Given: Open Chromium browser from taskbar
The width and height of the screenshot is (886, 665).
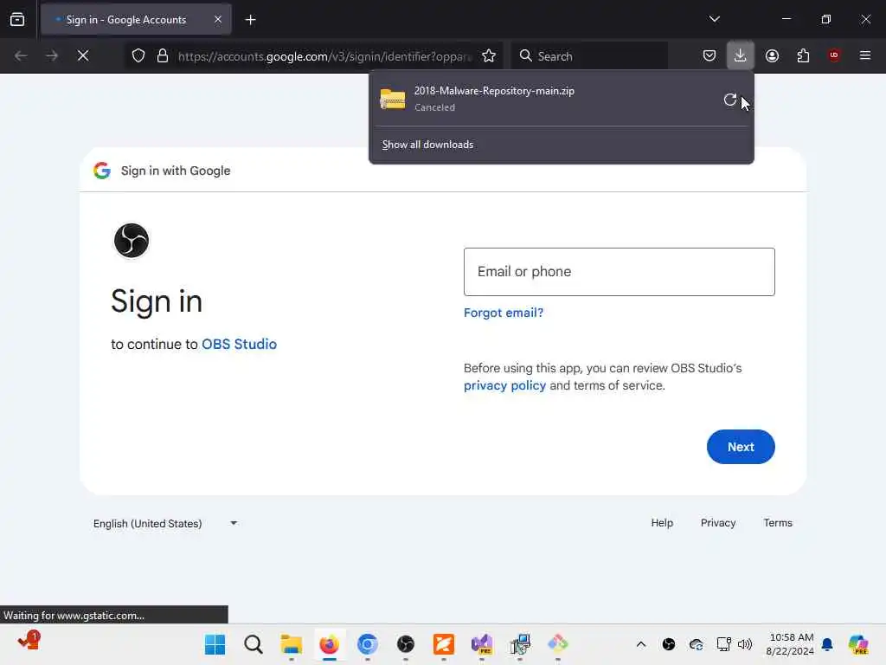Looking at the screenshot, I should [x=367, y=644].
